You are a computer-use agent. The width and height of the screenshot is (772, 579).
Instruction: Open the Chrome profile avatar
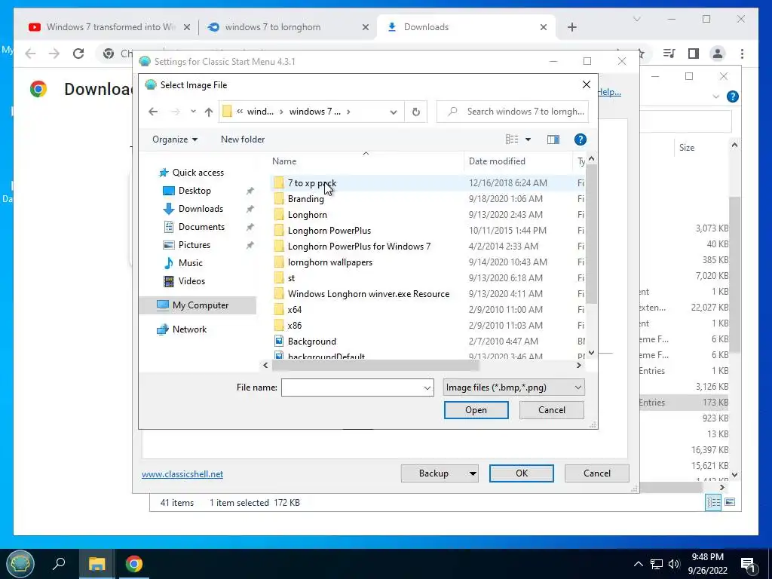[718, 54]
